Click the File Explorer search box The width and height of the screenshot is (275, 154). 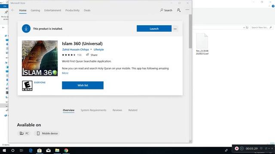(x=261, y=27)
